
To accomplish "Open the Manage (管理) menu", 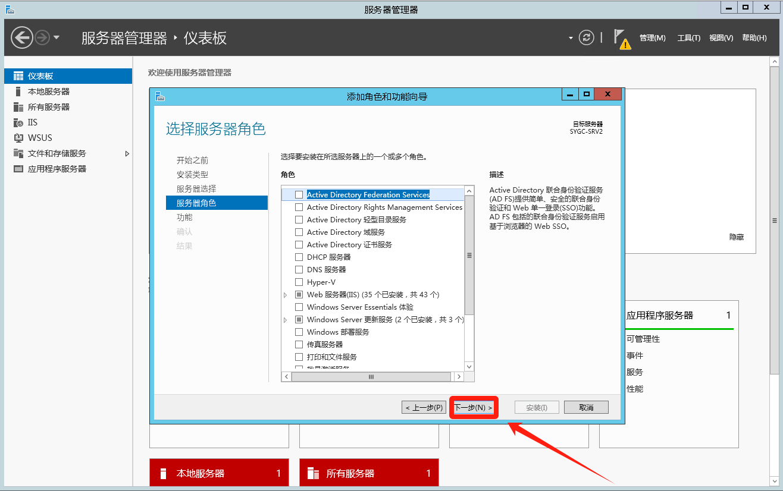I will [x=652, y=38].
